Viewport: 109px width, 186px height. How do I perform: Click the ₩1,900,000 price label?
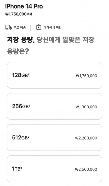click(86, 107)
